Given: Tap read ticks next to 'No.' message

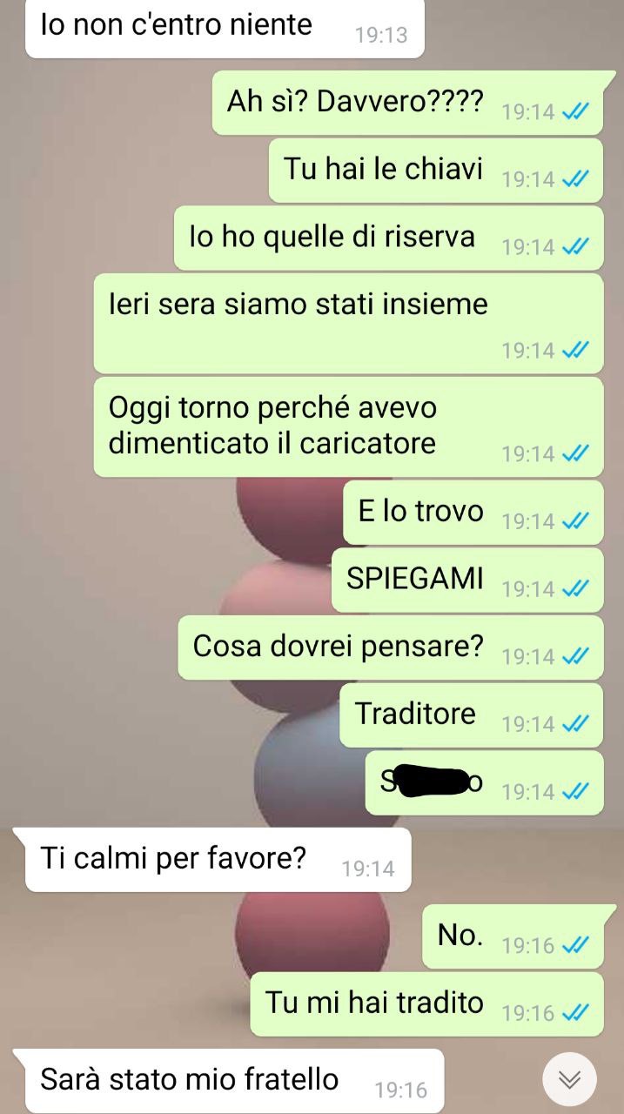Looking at the screenshot, I should point(576,945).
